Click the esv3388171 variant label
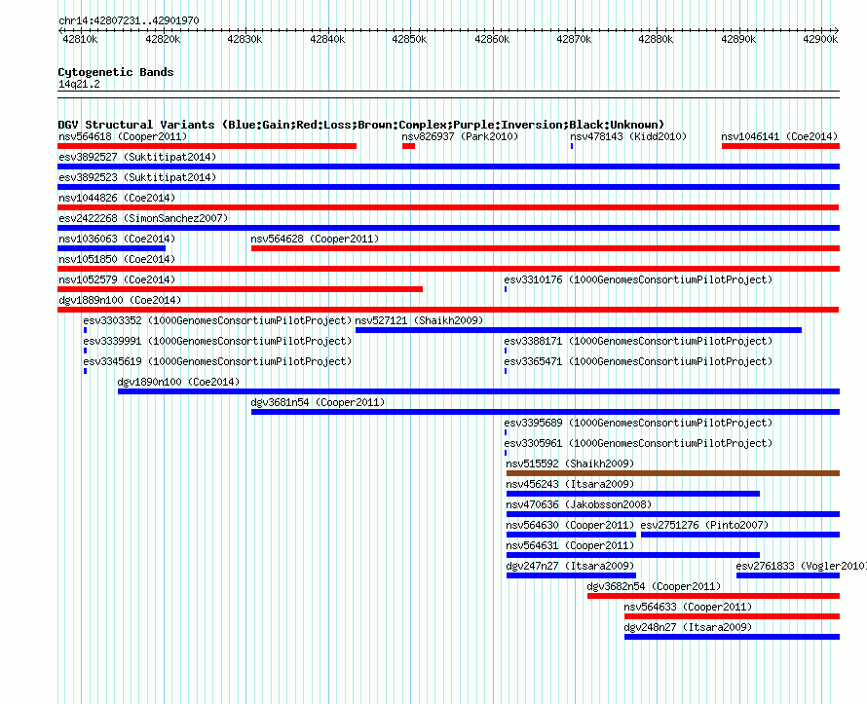Screen dimensions: 867x704 [638, 341]
